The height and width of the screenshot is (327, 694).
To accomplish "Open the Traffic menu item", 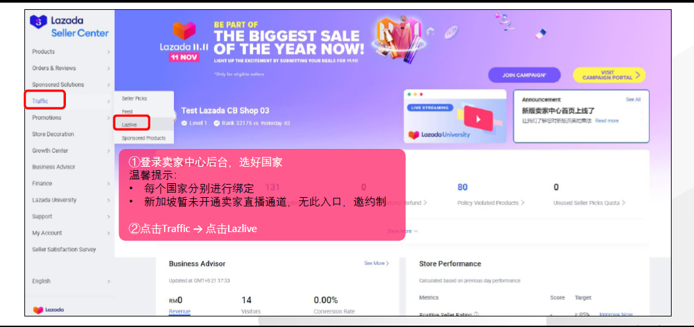I will coord(45,100).
